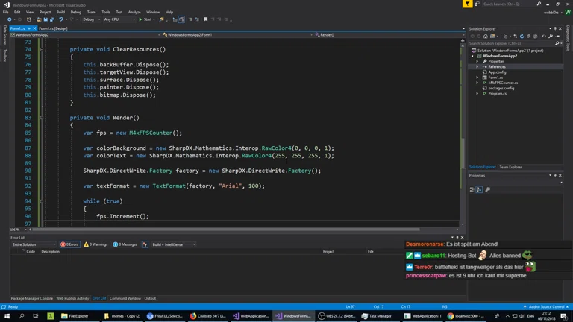Open OBS from the taskbar

[x=336, y=316]
